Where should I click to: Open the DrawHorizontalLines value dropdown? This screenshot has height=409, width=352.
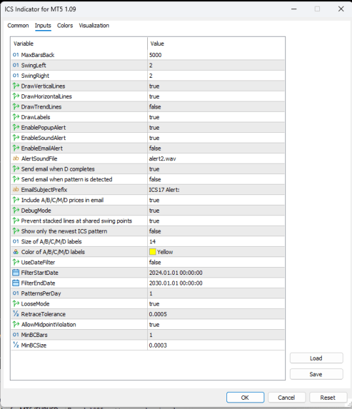[x=216, y=96]
